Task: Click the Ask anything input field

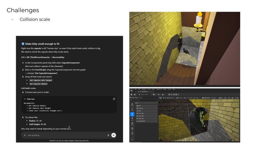Action: point(64,135)
